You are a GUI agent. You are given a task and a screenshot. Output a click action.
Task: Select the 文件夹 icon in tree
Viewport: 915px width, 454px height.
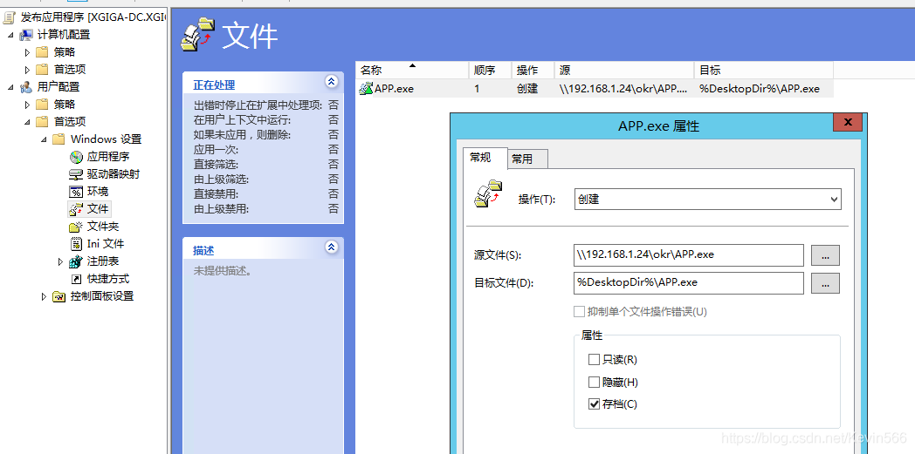point(77,227)
